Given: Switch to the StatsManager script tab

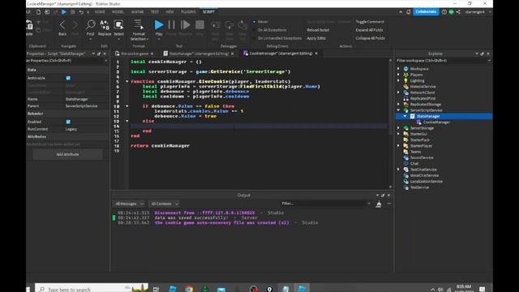Looking at the screenshot, I should tap(198, 54).
